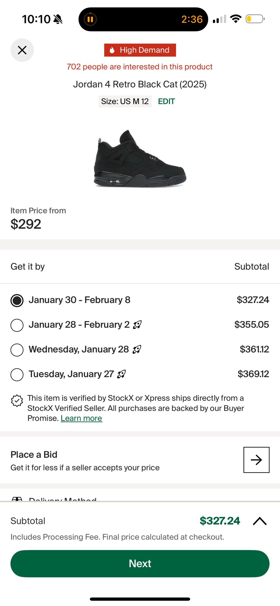This screenshot has width=280, height=606.
Task: Tap rocket icon beside Wednesday, January 28
Action: (137, 349)
